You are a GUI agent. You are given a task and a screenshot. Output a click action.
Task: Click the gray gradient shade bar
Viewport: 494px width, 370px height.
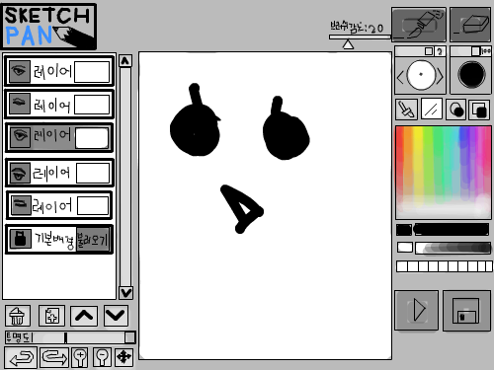click(453, 248)
